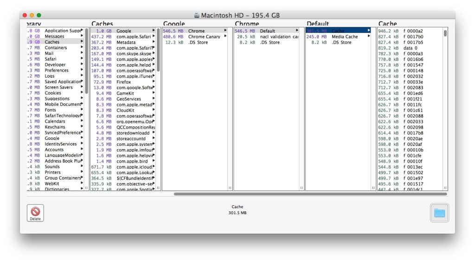Click the disk icon in title bar

[x=197, y=15]
